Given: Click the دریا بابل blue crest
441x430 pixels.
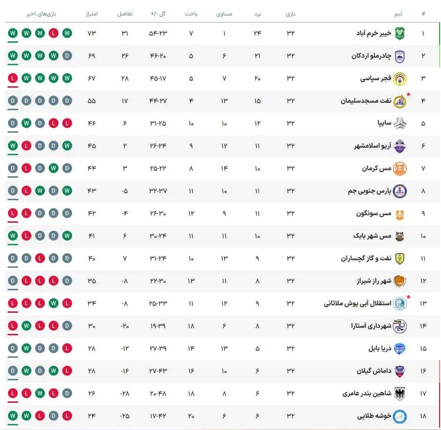Looking at the screenshot, I should pos(399,348).
